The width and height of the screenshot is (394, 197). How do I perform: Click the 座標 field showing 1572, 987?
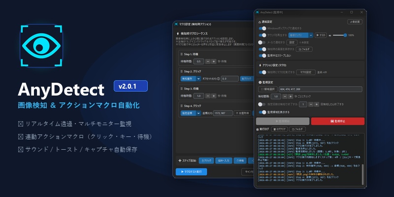(223, 113)
